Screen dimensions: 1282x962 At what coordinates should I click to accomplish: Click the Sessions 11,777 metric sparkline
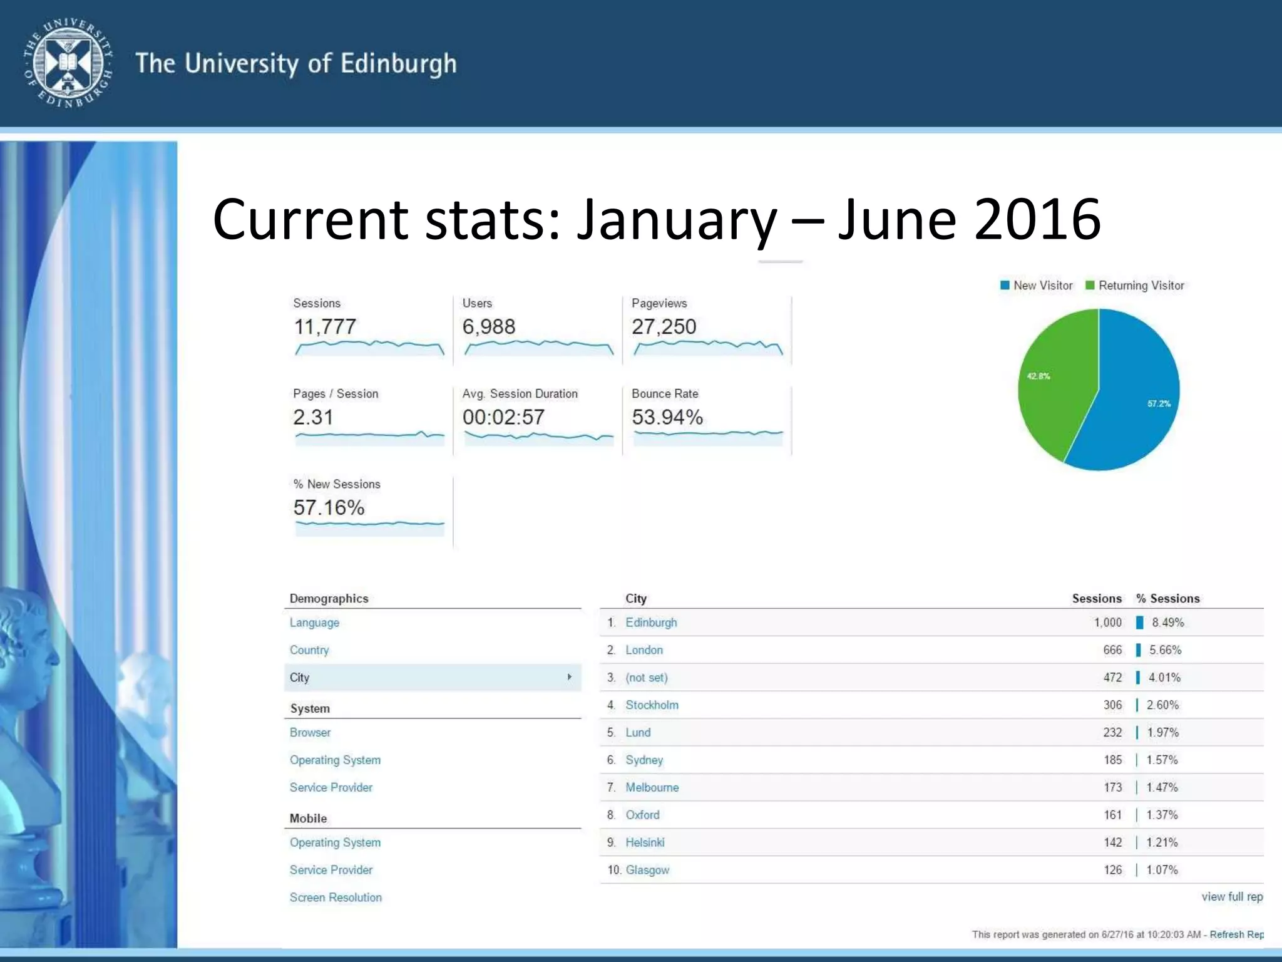(x=369, y=347)
